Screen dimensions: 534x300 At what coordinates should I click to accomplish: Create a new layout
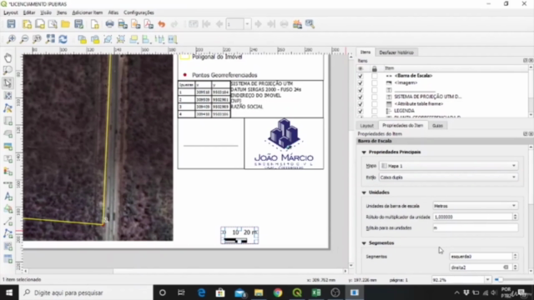coord(27,24)
